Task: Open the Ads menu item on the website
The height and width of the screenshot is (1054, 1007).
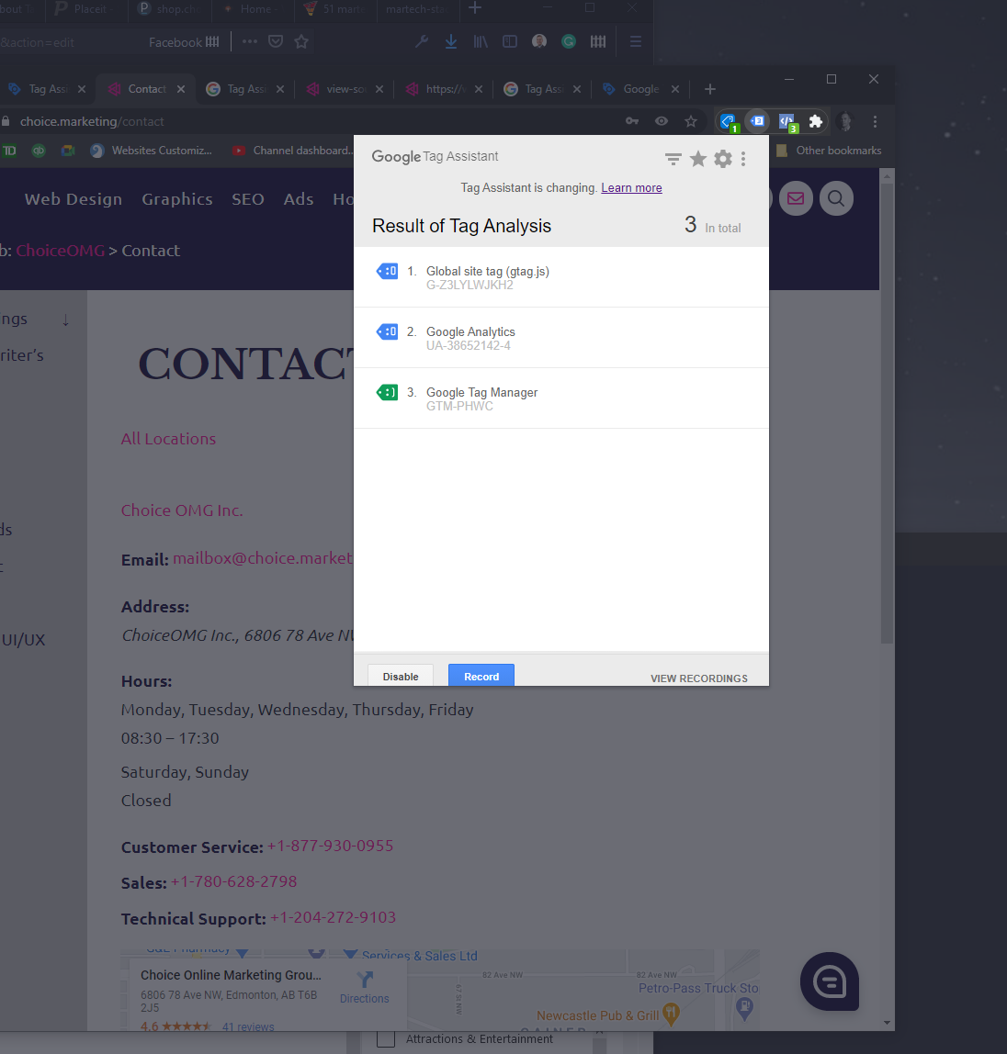Action: pyautogui.click(x=299, y=199)
